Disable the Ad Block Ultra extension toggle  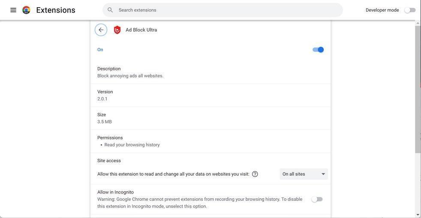coord(318,50)
